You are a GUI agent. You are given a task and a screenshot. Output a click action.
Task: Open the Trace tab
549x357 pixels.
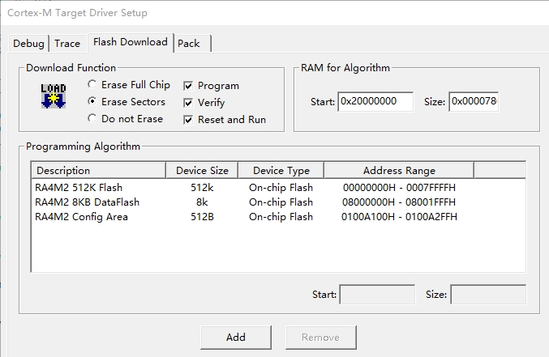point(67,44)
